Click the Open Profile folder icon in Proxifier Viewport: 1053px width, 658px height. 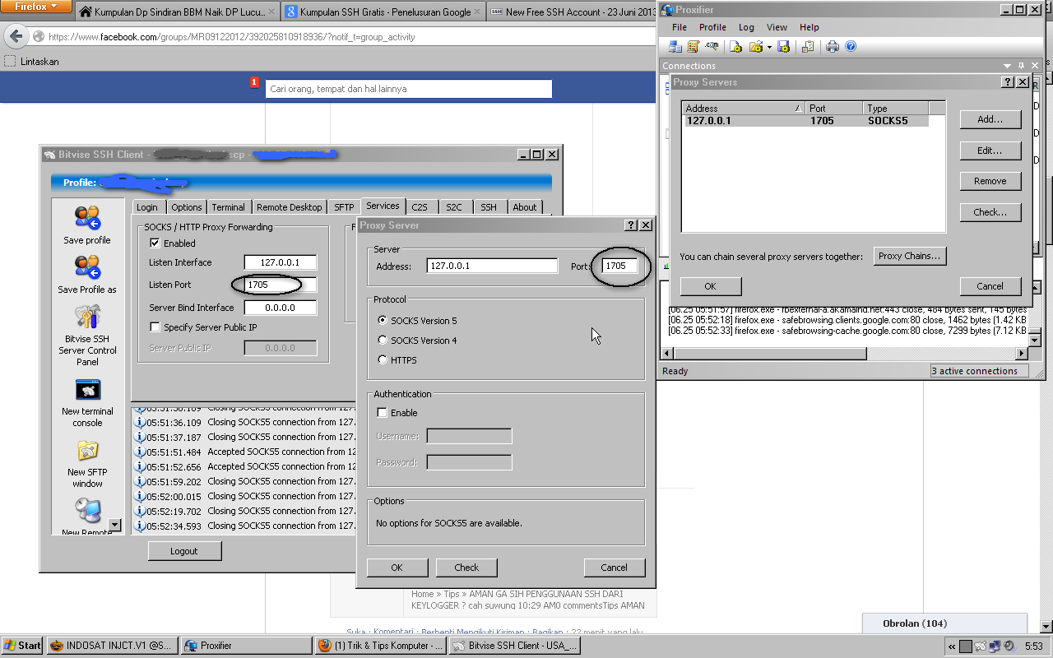click(755, 47)
